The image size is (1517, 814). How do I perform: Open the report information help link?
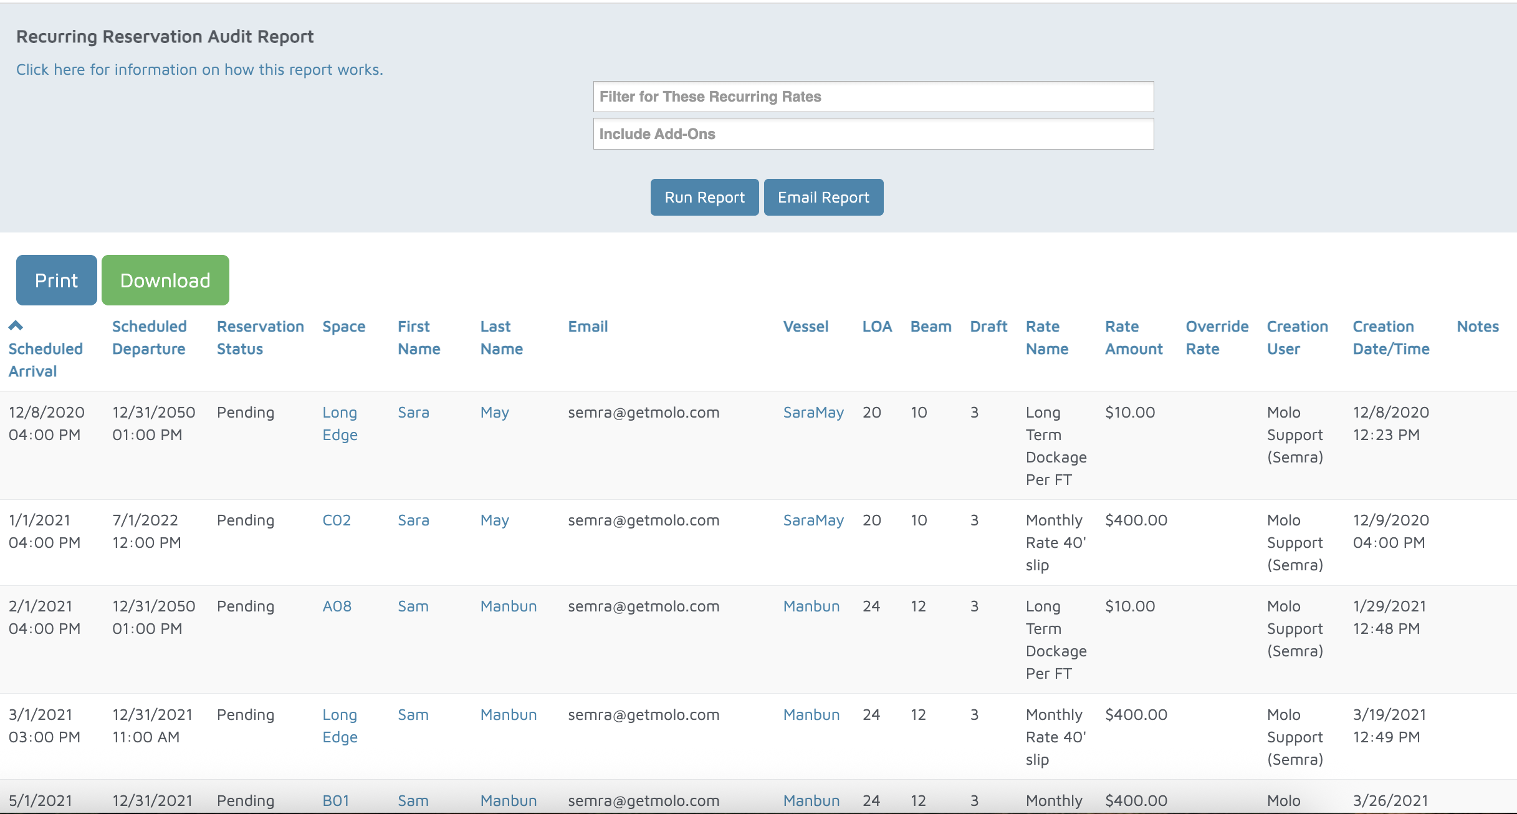pyautogui.click(x=199, y=70)
